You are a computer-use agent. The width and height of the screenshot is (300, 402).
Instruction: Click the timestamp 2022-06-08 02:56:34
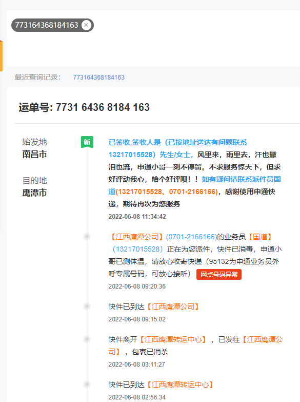point(137,397)
